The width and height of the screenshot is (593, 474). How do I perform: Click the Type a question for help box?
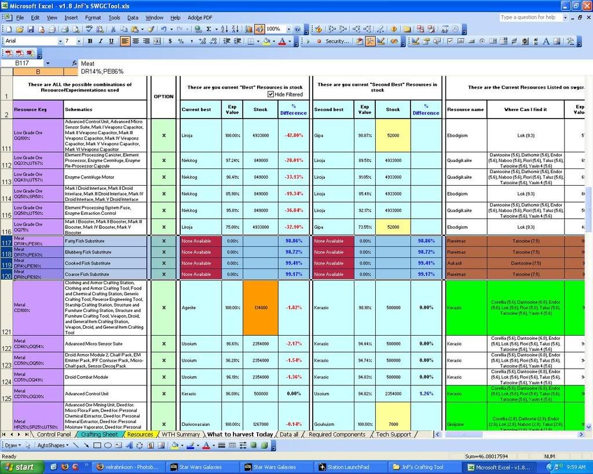(x=530, y=17)
